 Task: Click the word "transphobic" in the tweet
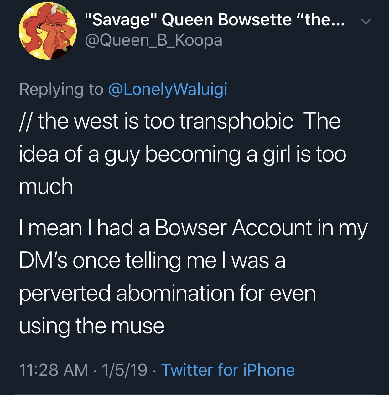coord(236,121)
